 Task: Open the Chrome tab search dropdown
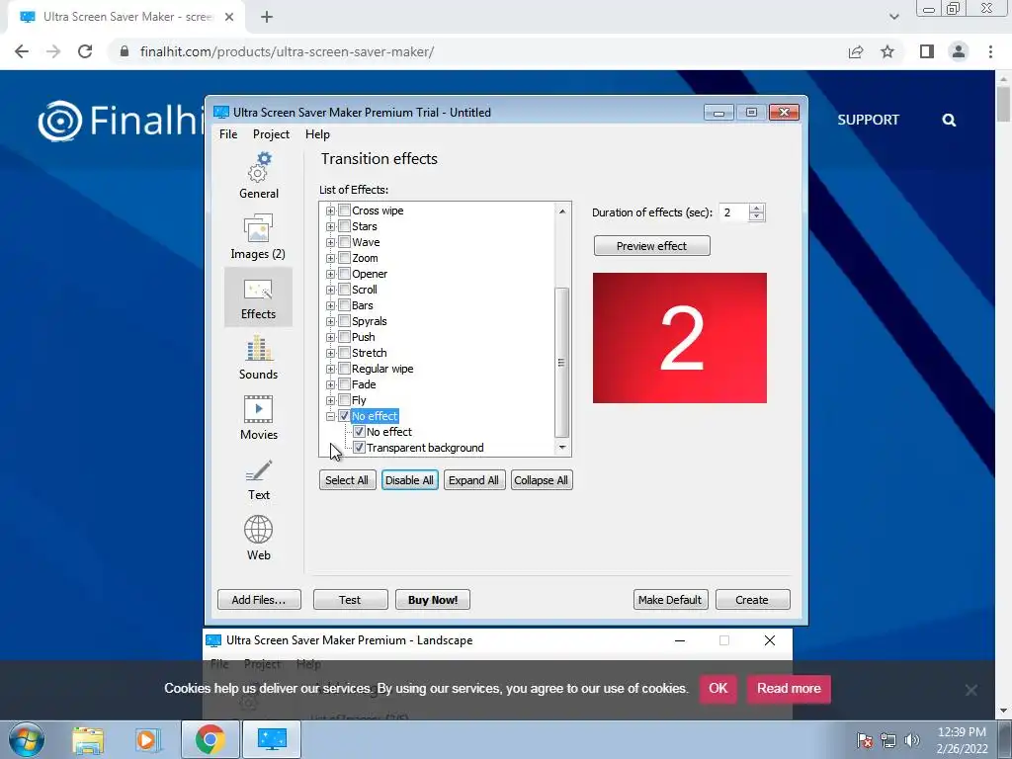tap(893, 17)
